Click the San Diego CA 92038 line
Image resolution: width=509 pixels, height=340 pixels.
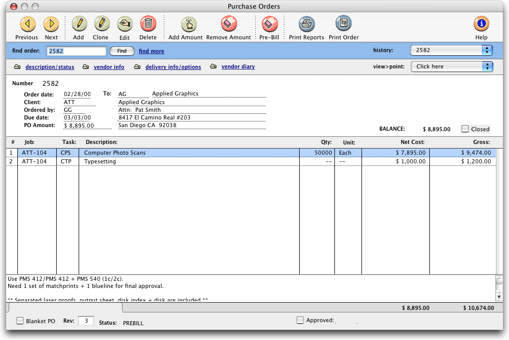pyautogui.click(x=148, y=126)
